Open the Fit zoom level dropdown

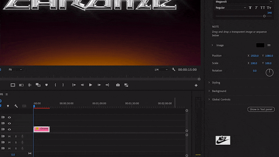coord(16,69)
